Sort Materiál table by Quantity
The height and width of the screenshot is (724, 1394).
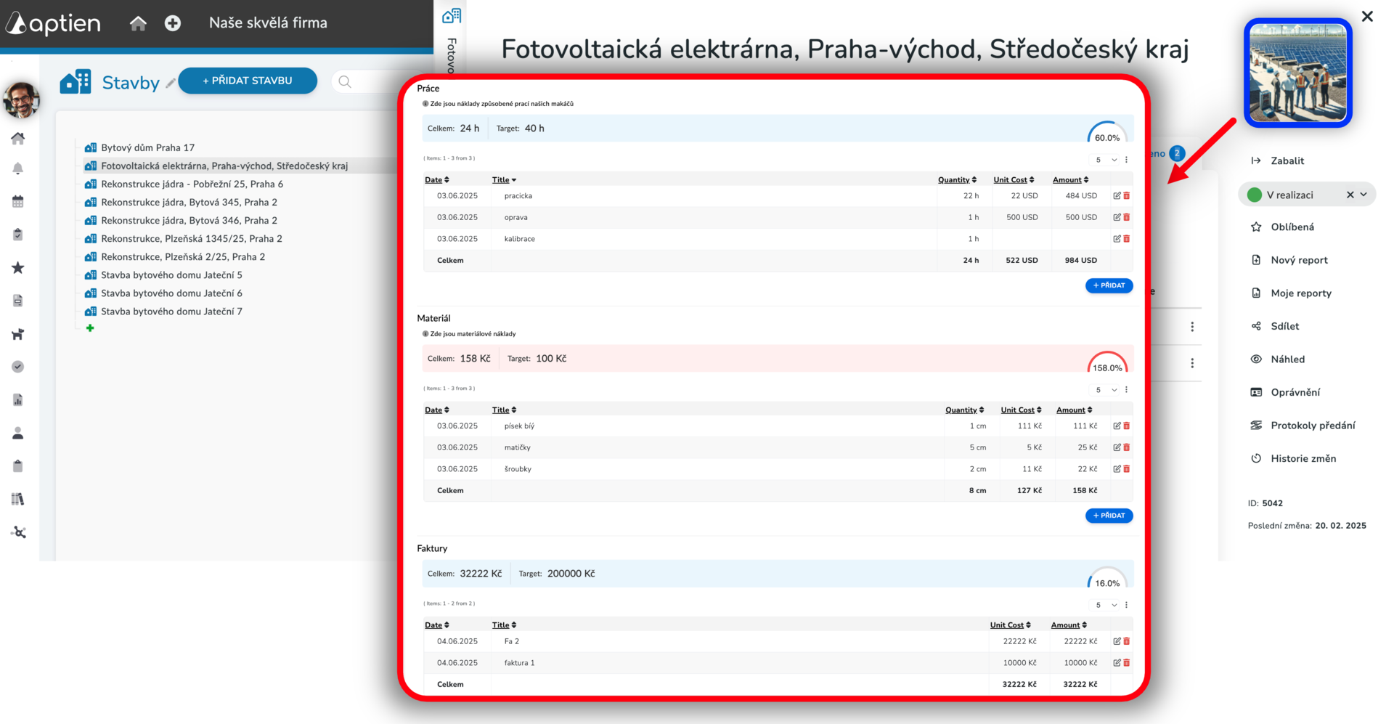964,410
